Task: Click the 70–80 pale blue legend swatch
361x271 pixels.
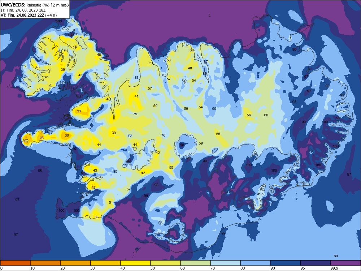Action: 225,263
